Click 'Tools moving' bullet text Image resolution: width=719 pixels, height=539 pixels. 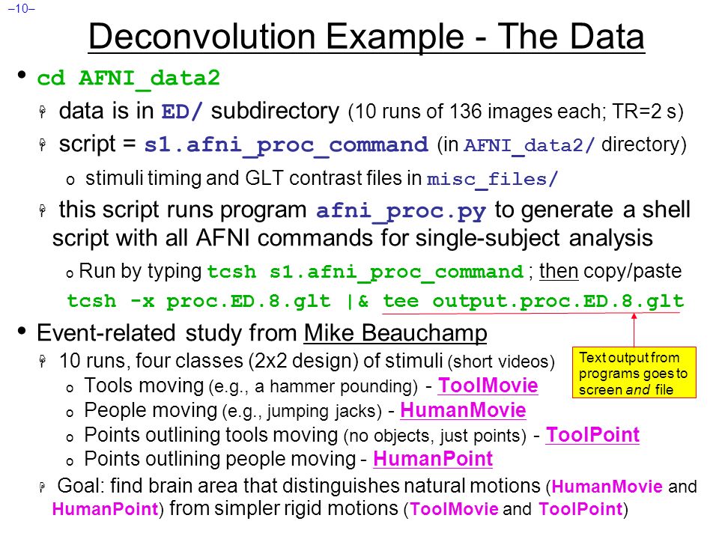tap(144, 386)
